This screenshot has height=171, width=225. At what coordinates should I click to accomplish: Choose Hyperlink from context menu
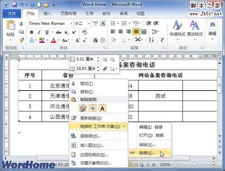[99, 136]
